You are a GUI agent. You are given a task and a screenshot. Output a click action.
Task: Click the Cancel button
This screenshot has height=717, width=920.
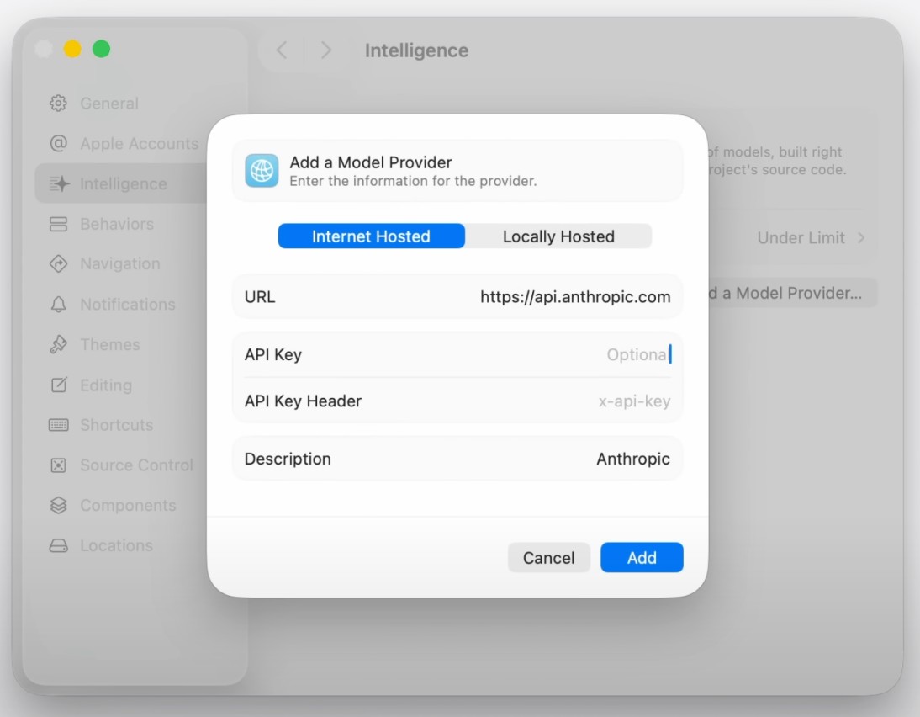click(x=548, y=557)
